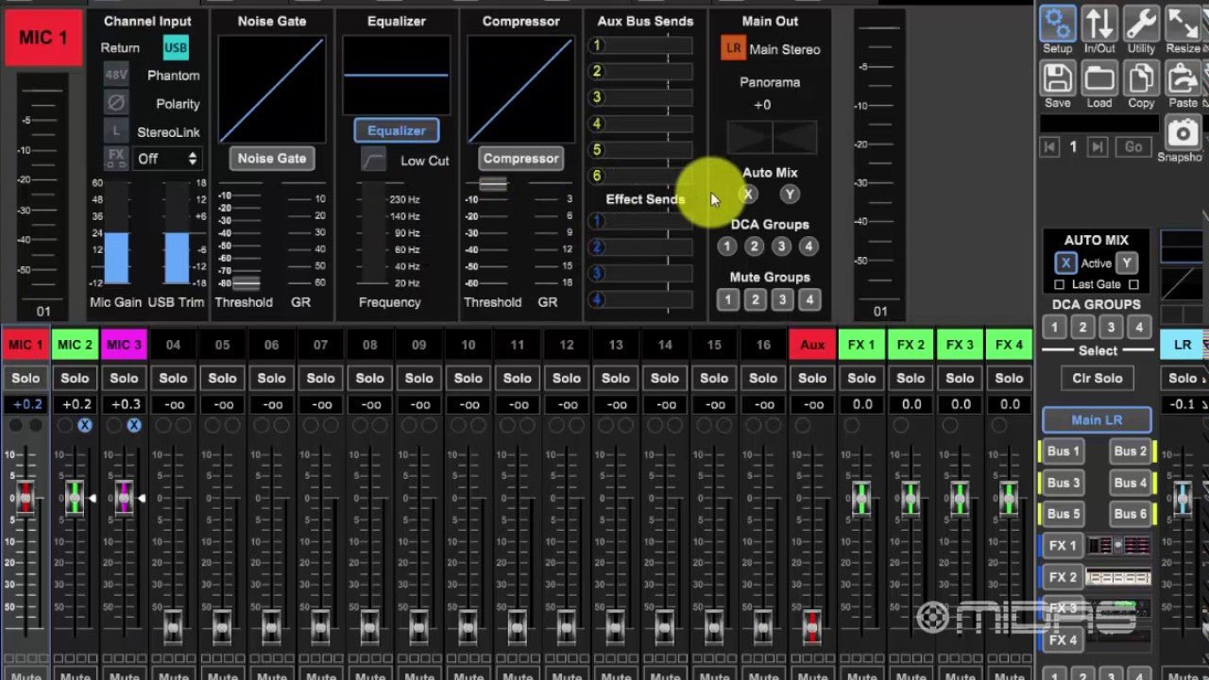Take a Snapshot with camera icon
1209x680 pixels.
point(1182,134)
